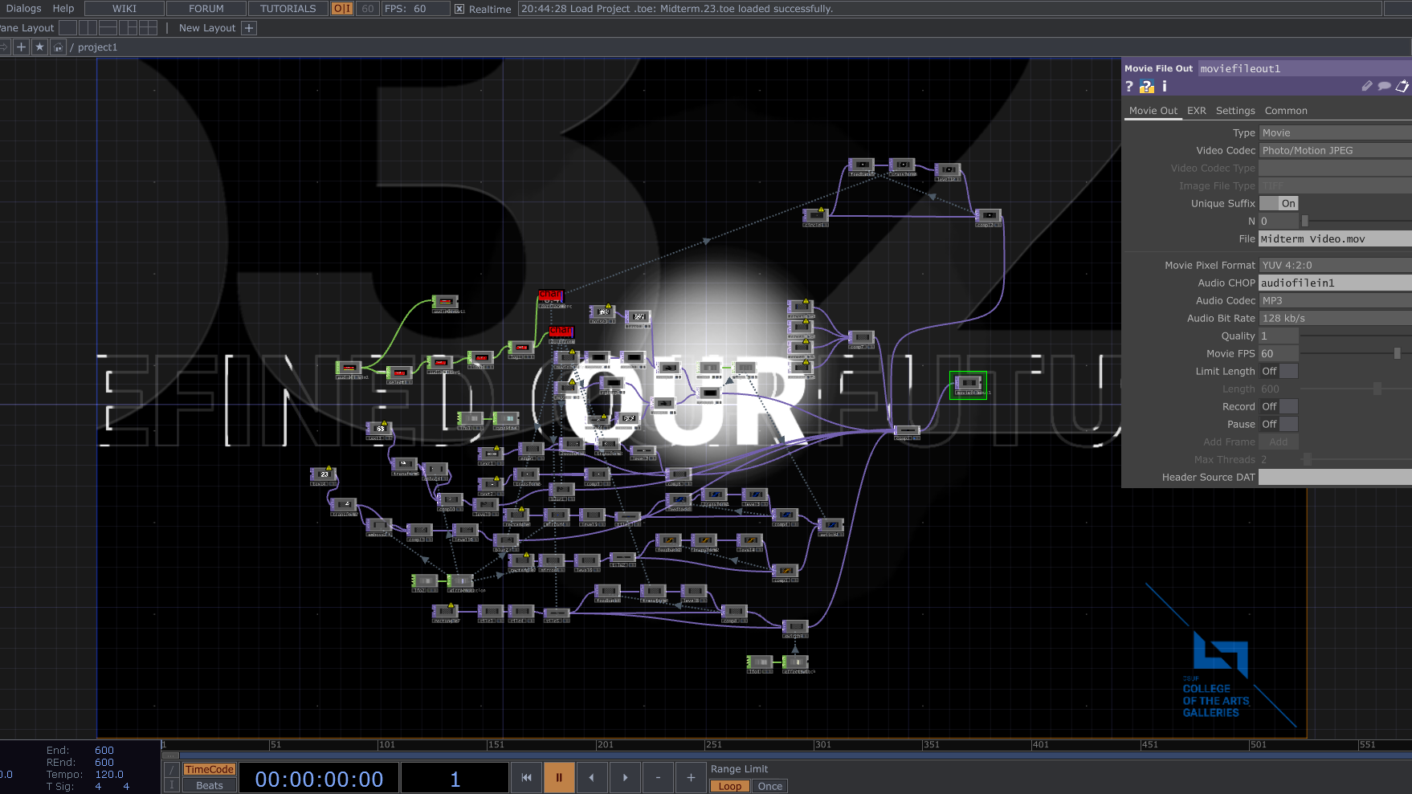This screenshot has width=1412, height=794.
Task: Click the I icon left of Beats
Action: 171,785
